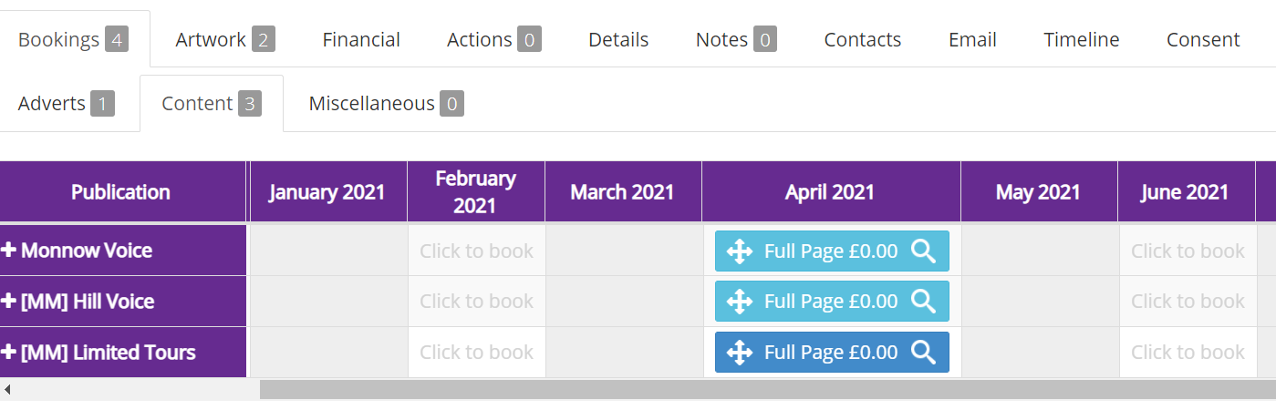Click to book Monnow Voice February 2021

tap(476, 251)
